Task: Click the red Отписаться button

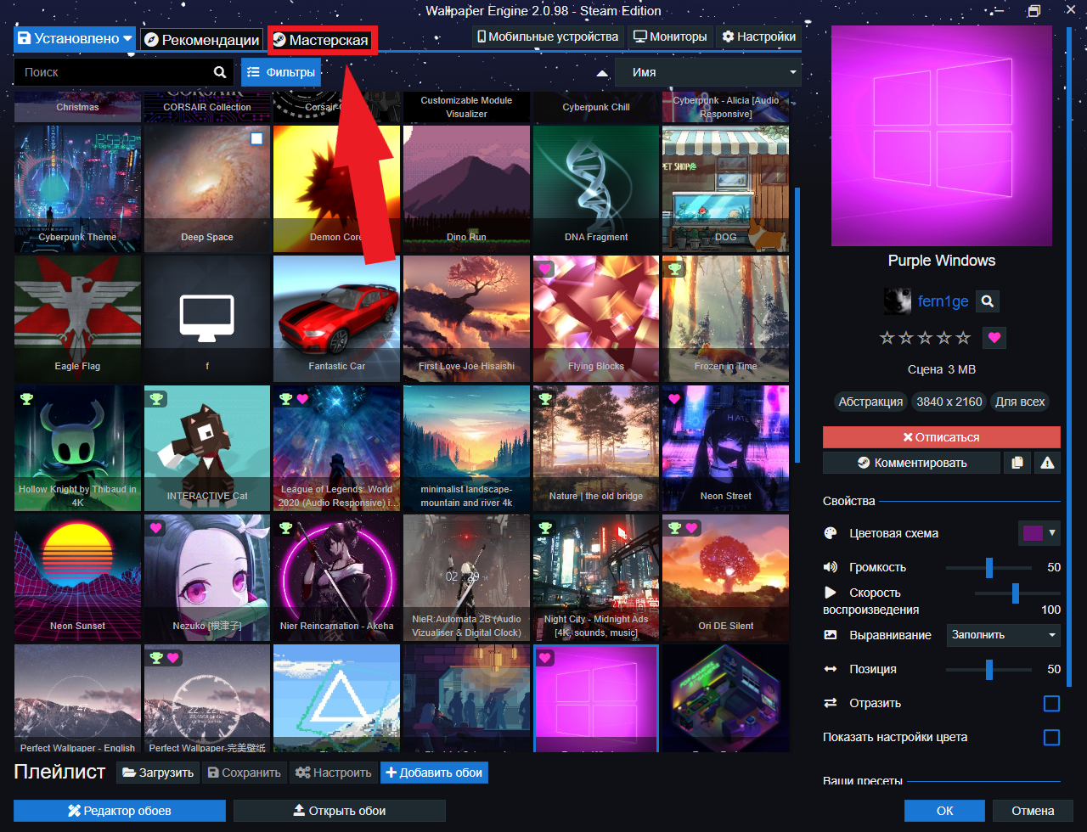Action: coord(942,437)
